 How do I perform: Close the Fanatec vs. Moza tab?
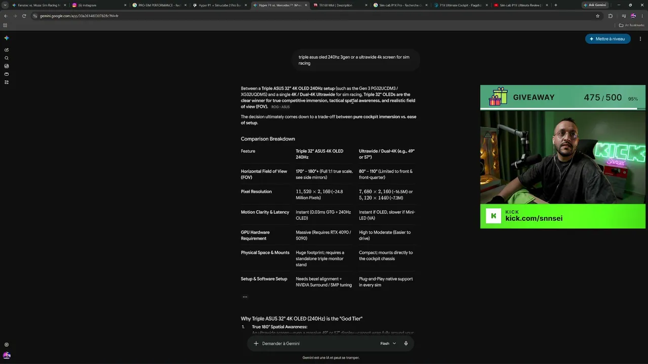click(65, 5)
